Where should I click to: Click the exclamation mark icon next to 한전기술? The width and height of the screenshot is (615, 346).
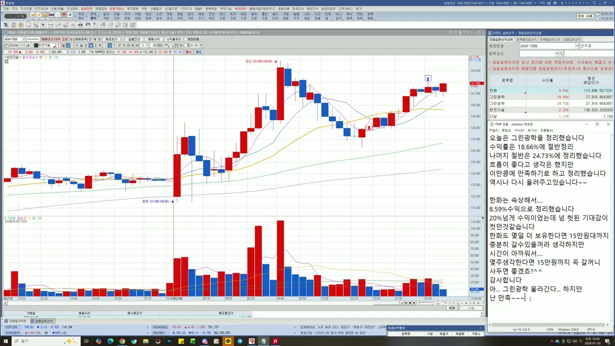[59, 45]
